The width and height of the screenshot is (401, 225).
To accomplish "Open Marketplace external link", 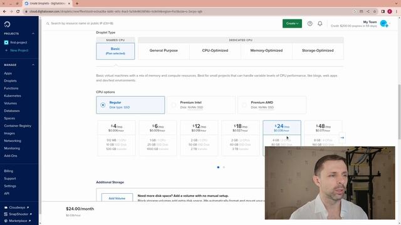I will [18, 221].
